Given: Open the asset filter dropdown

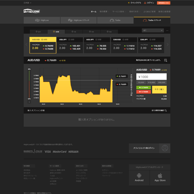Looking at the screenshot, I should (153, 31).
